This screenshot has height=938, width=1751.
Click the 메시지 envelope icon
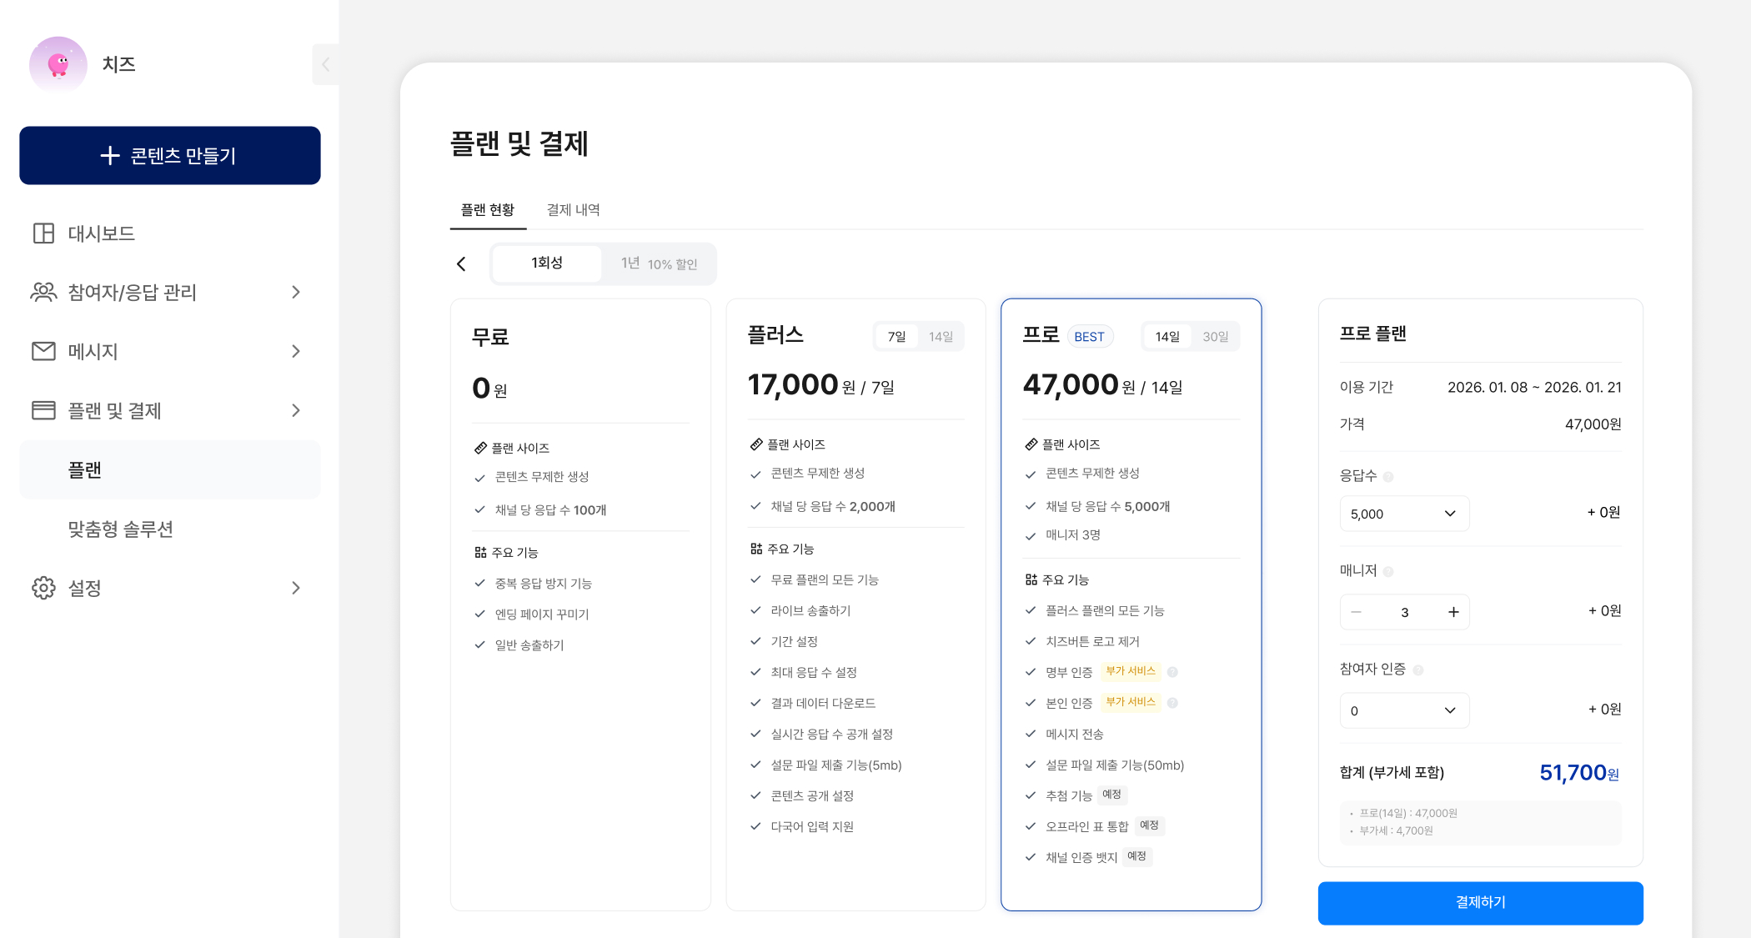click(43, 351)
